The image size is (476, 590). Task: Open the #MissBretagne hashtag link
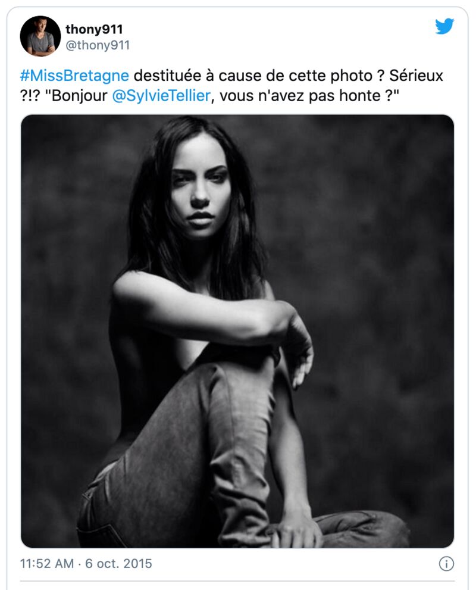point(74,76)
